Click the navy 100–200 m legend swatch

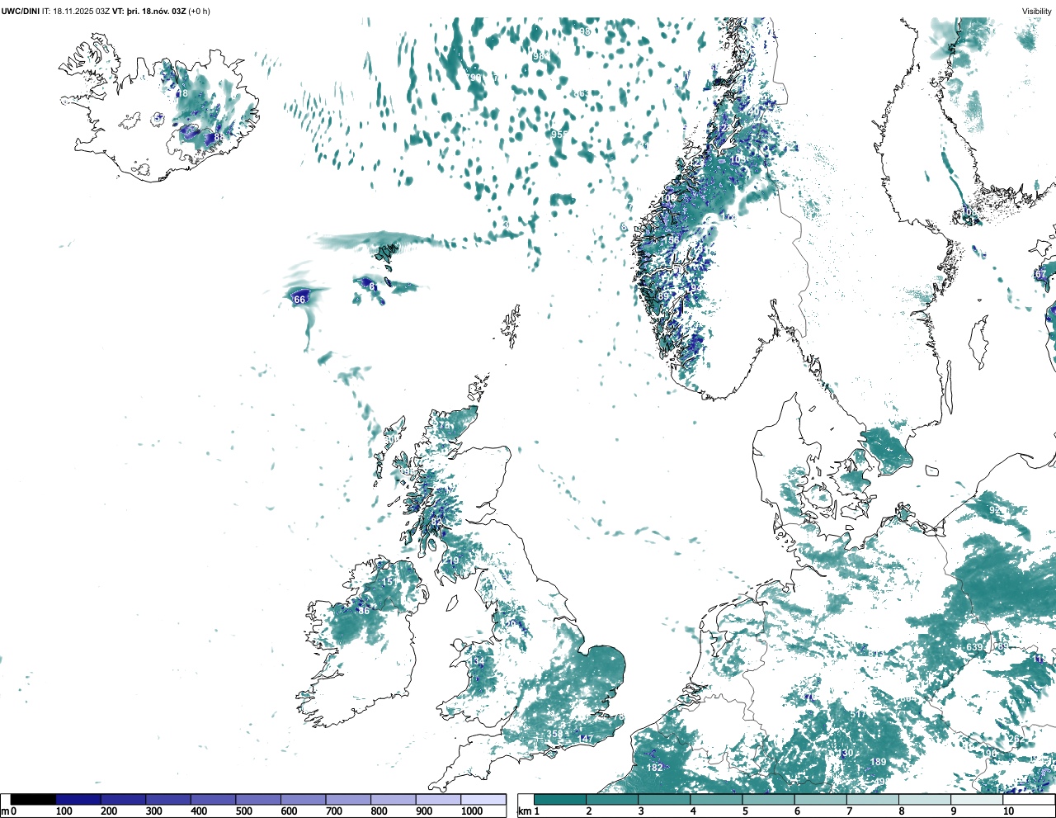coord(78,800)
